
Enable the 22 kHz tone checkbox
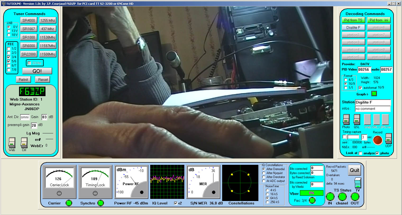click(x=30, y=63)
